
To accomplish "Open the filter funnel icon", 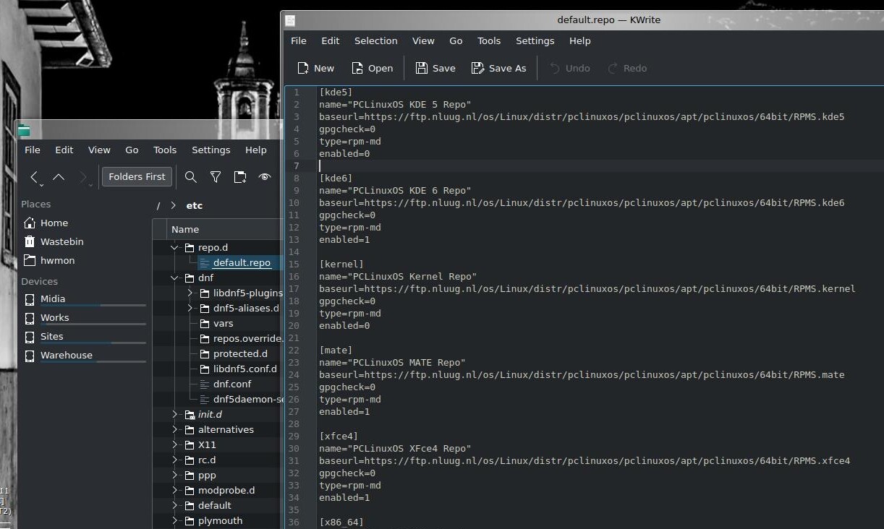I will 216,177.
